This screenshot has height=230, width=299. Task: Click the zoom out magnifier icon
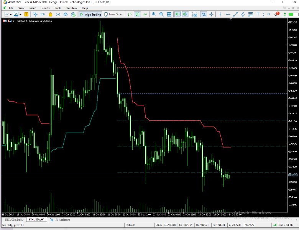click(161, 14)
